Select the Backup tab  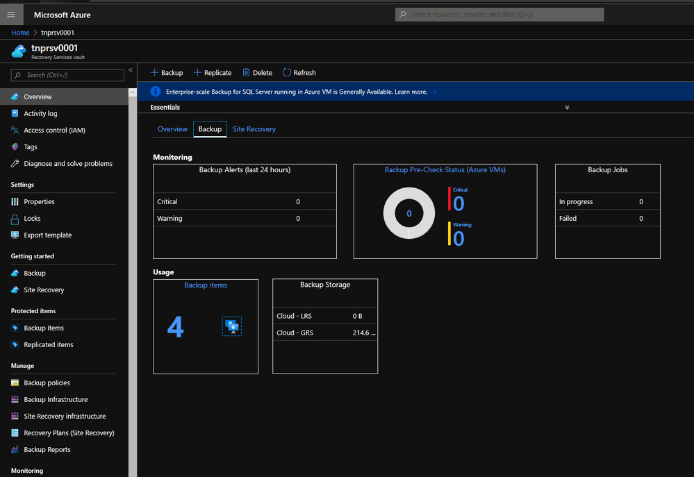pos(210,129)
